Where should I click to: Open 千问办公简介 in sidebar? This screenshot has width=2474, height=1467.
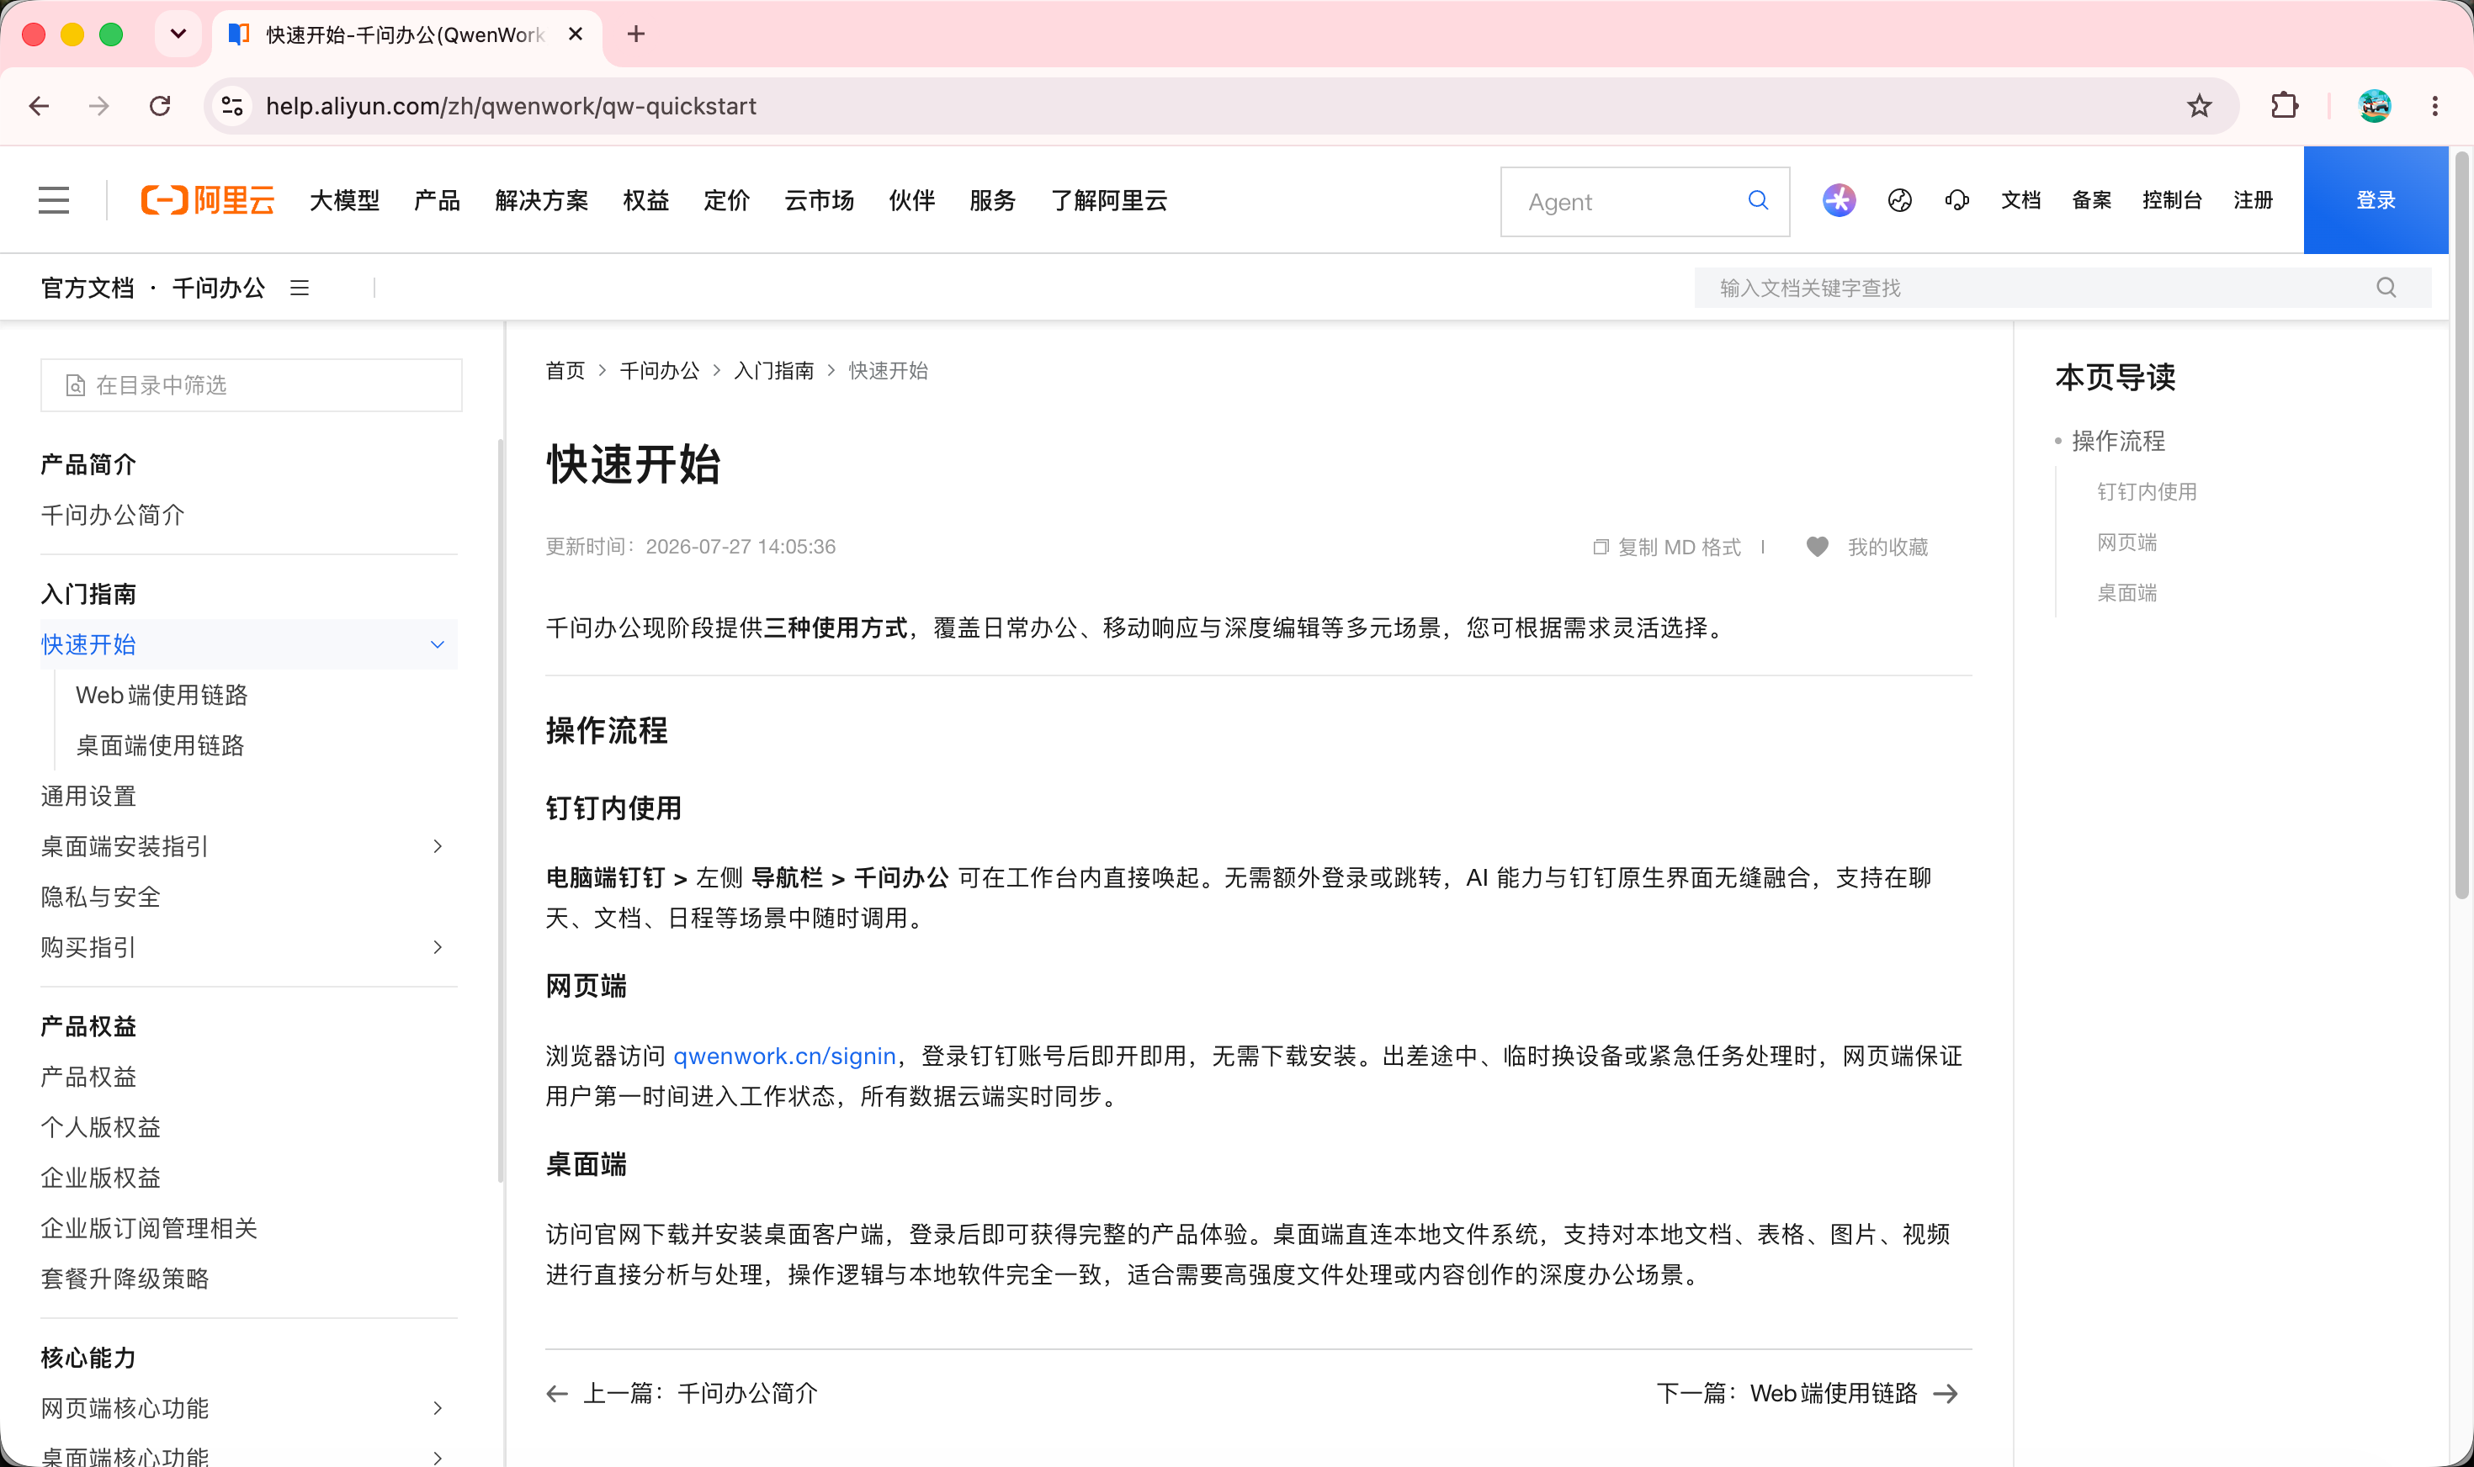113,515
